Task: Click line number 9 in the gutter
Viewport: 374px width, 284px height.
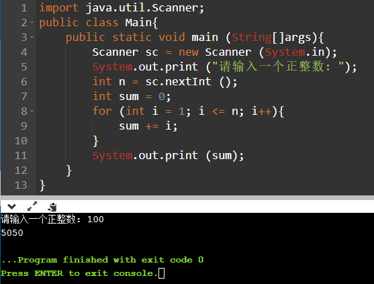Action: click(x=24, y=126)
